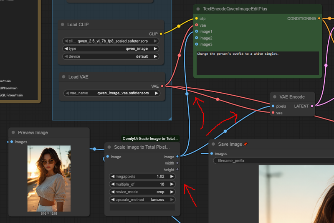This screenshot has height=223, width=334.
Task: Open the vae_name selector in Load VAE
Action: pyautogui.click(x=111, y=93)
